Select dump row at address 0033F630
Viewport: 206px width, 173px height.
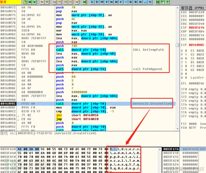coord(70,149)
